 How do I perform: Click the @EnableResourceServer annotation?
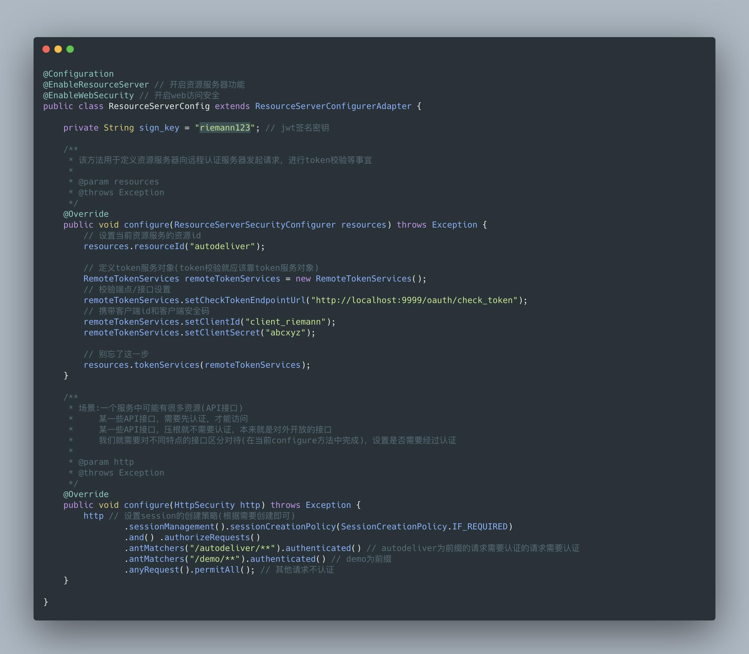[96, 85]
